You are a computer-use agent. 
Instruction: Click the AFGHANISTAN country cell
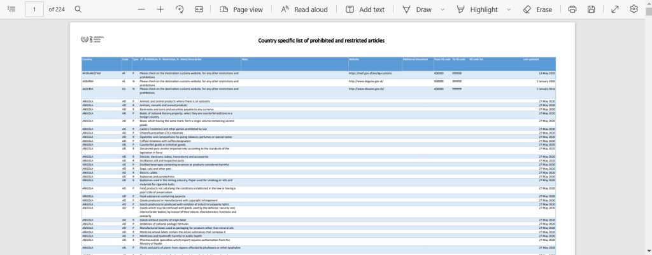point(92,73)
